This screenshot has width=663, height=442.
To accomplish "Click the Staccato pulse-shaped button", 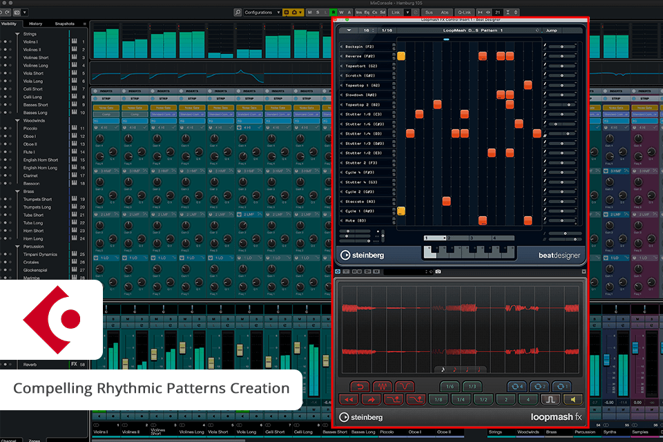I will point(551,399).
